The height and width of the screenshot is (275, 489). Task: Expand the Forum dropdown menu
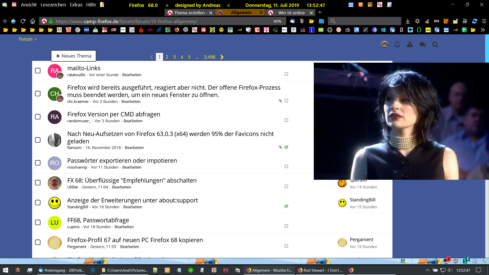[x=28, y=39]
